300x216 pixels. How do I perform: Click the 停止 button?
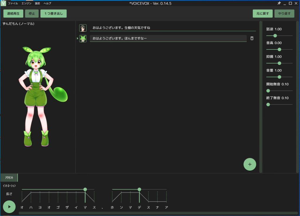[x=32, y=13]
